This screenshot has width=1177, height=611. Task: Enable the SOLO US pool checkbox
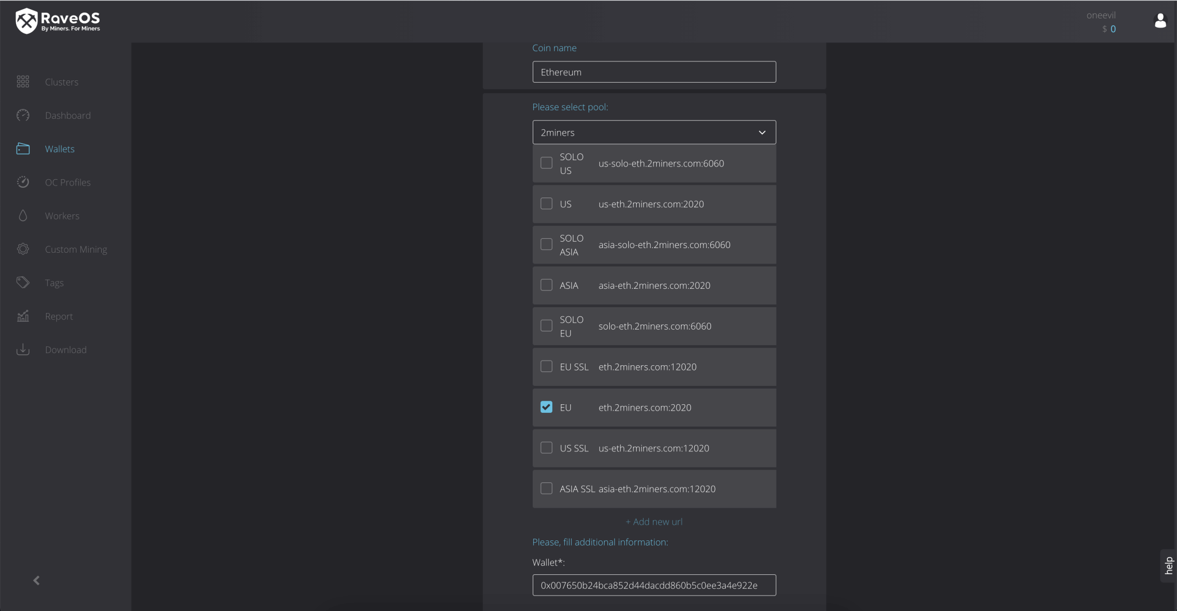tap(547, 163)
